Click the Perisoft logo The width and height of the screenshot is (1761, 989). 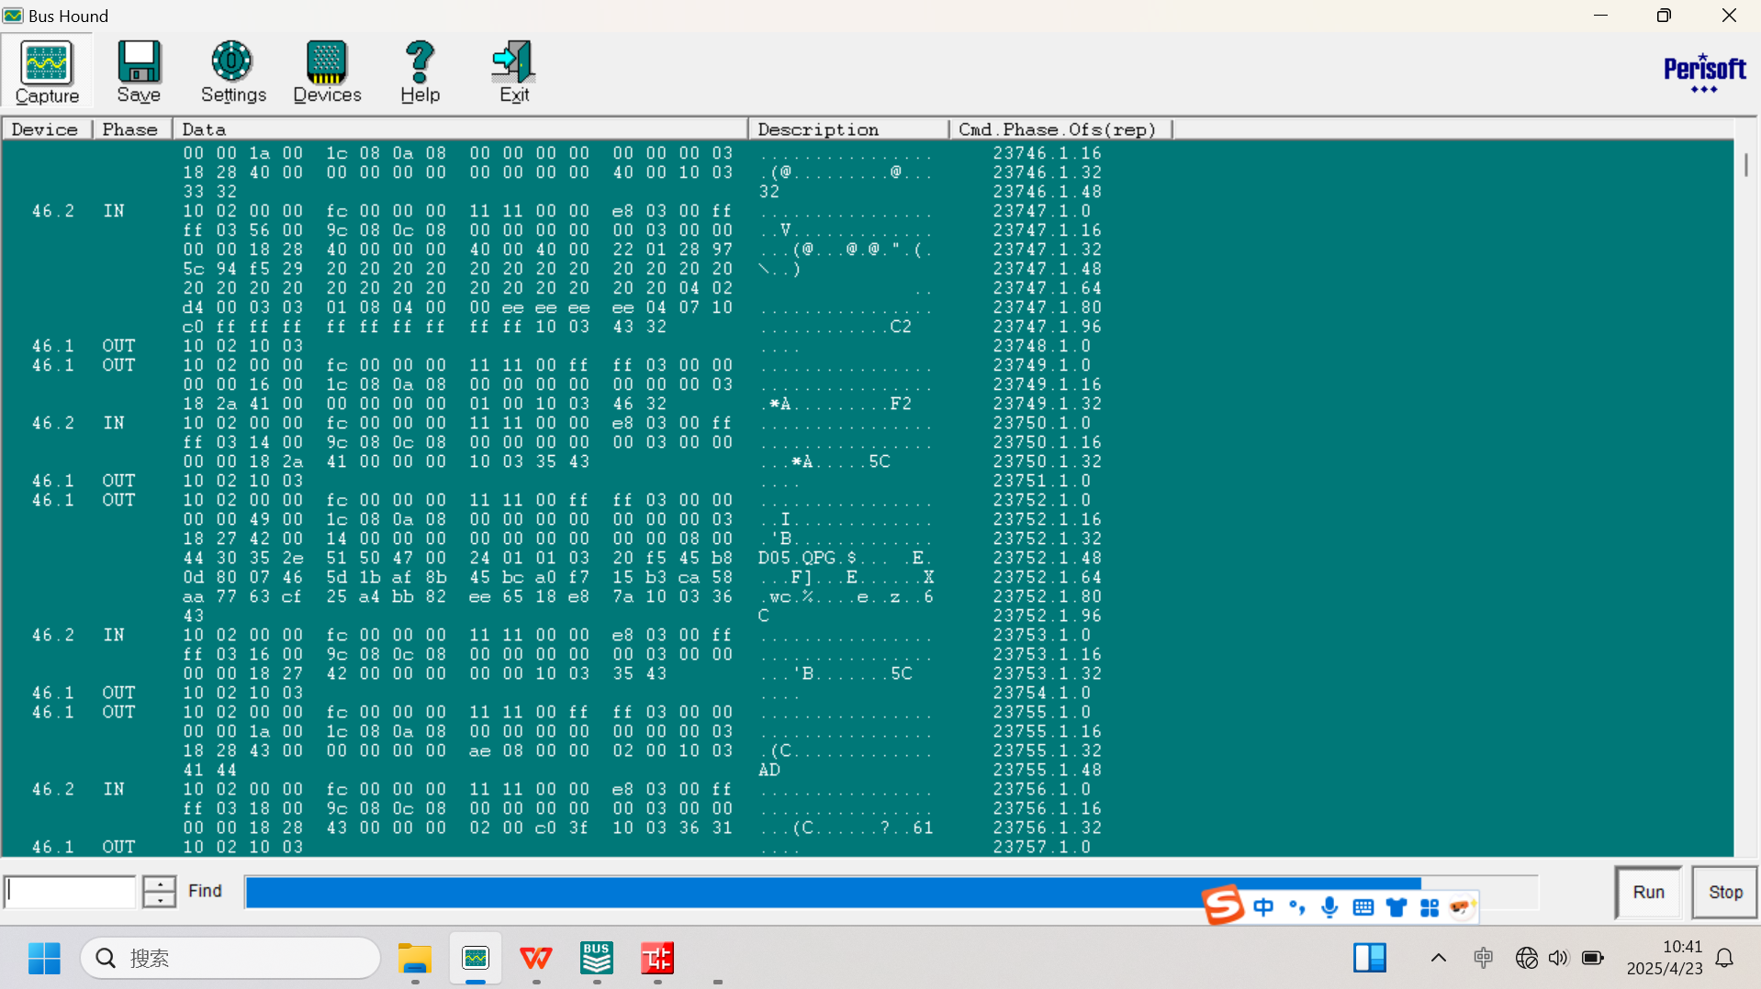1704,72
